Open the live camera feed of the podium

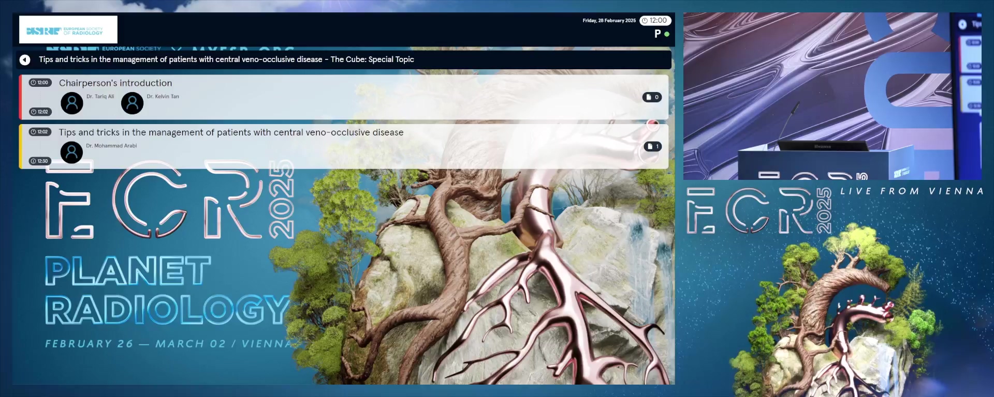click(832, 96)
